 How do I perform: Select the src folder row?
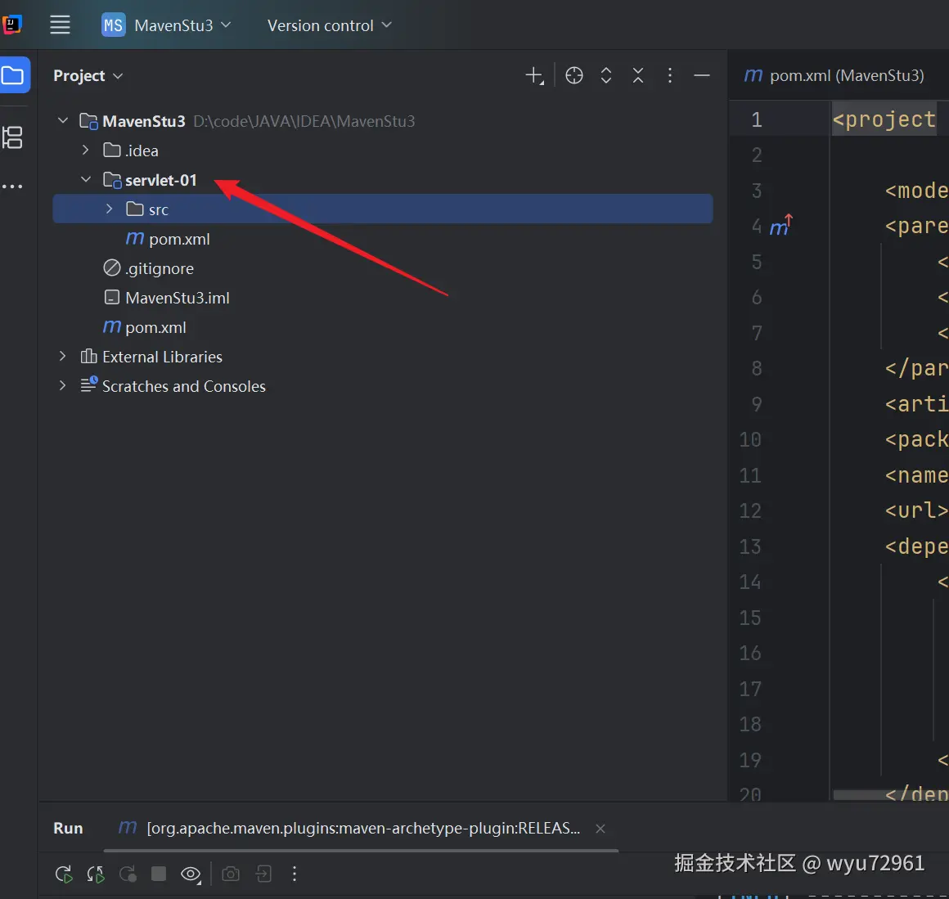(x=383, y=209)
